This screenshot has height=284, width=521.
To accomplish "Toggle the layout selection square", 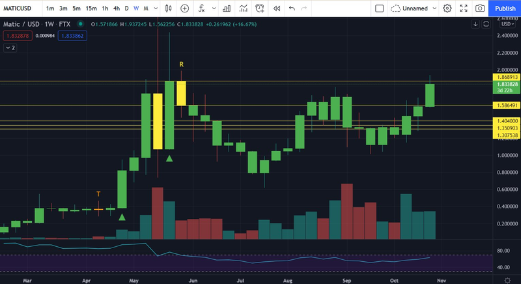I will pyautogui.click(x=379, y=8).
